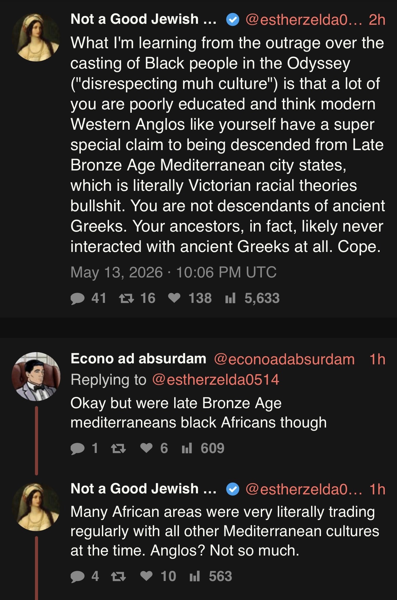
Task: Reply to Econo ad absurdam's comment
Action: tap(84, 448)
